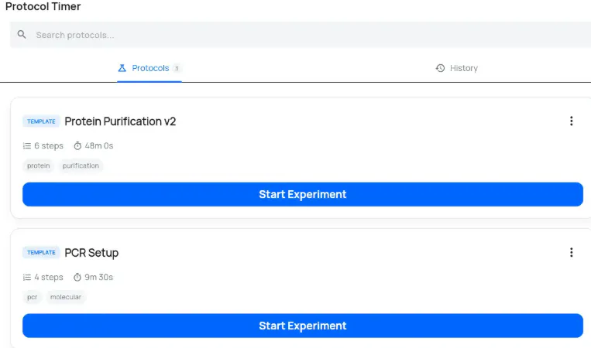Click the PCR Setup title

pos(91,252)
